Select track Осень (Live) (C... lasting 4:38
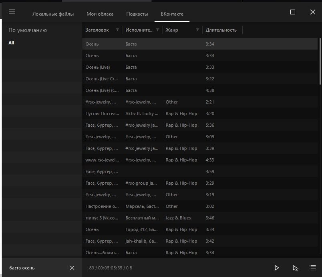Viewport: 322px width, 277px height. (x=200, y=90)
